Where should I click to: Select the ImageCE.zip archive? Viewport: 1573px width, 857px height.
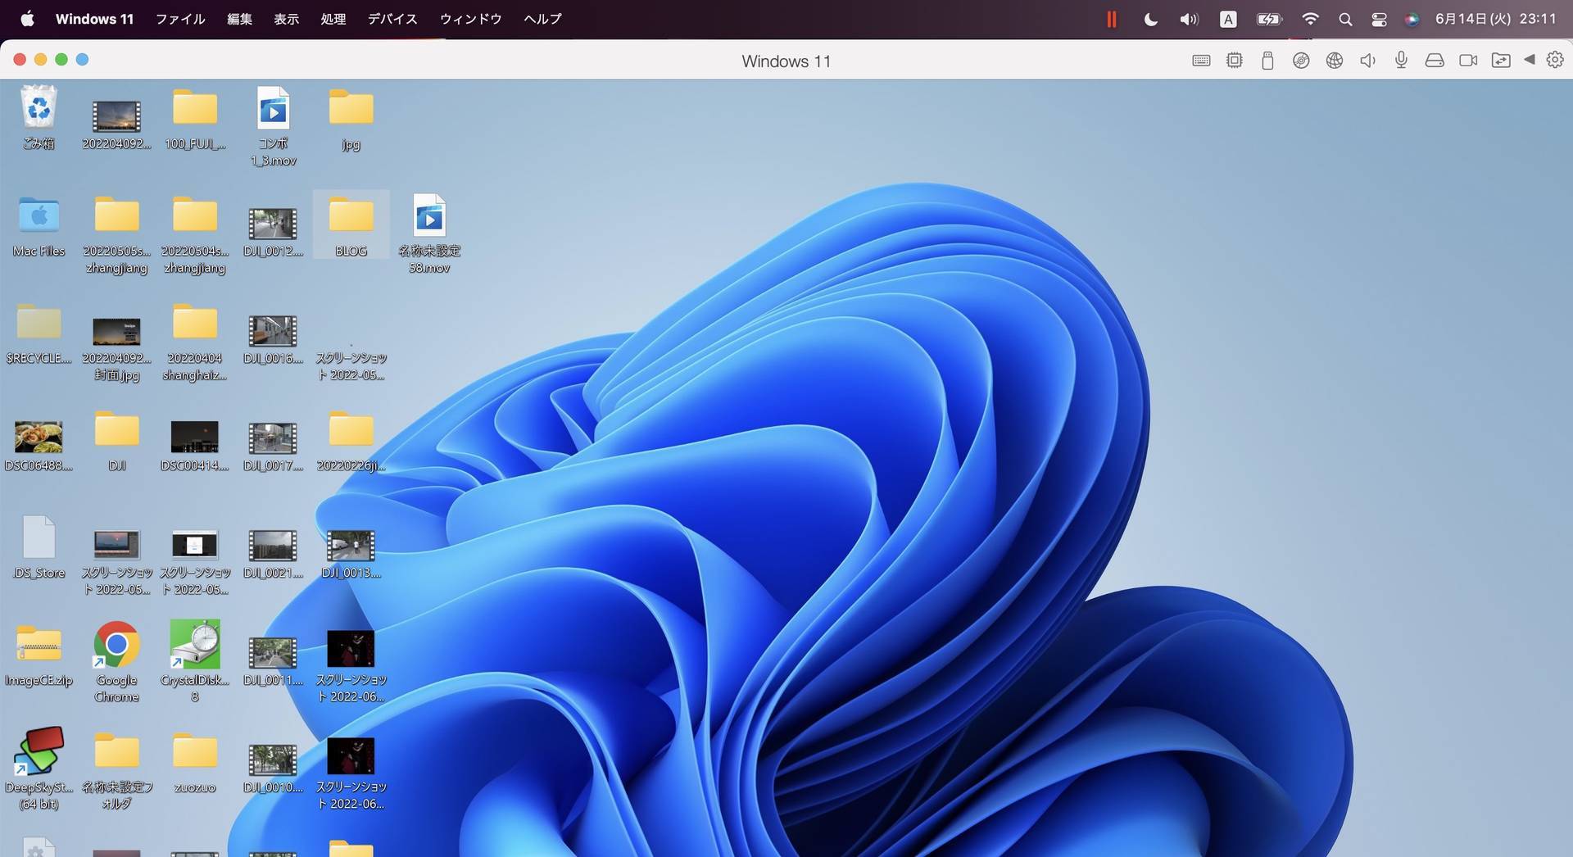(x=39, y=656)
